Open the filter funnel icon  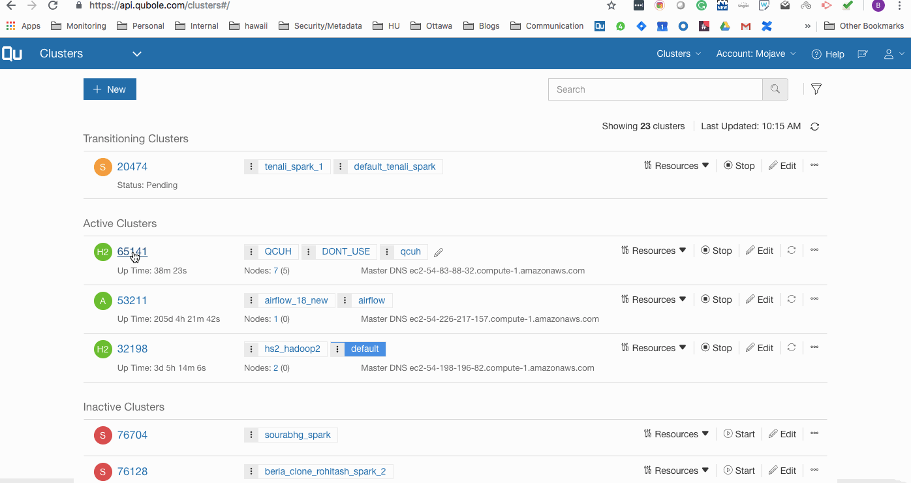tap(816, 89)
